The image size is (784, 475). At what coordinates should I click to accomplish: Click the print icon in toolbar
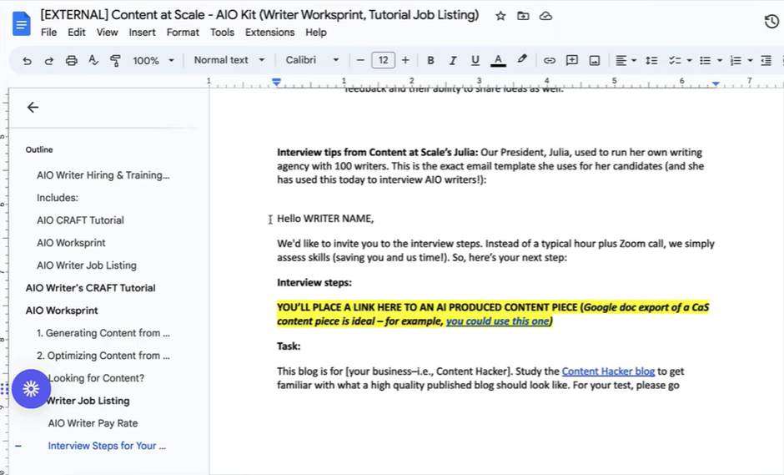coord(72,61)
